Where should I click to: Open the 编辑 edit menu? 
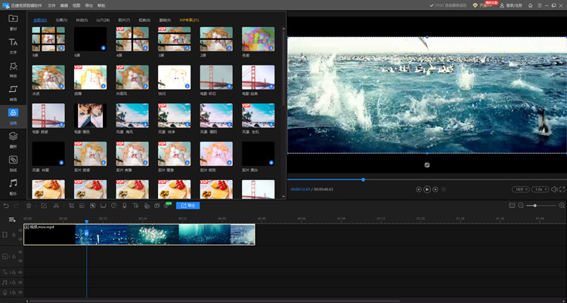click(64, 5)
